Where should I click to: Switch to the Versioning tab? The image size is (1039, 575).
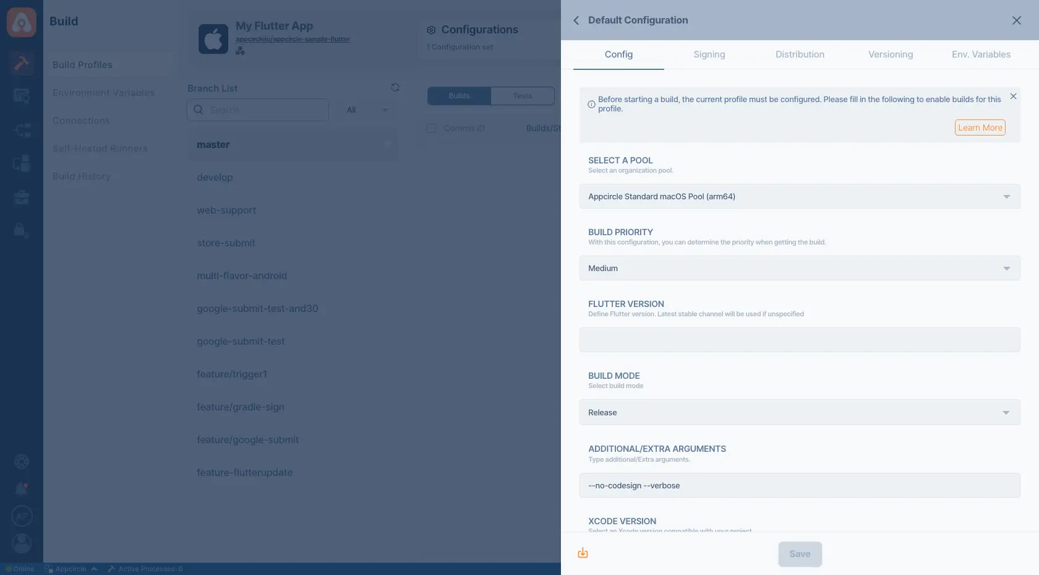coord(891,54)
